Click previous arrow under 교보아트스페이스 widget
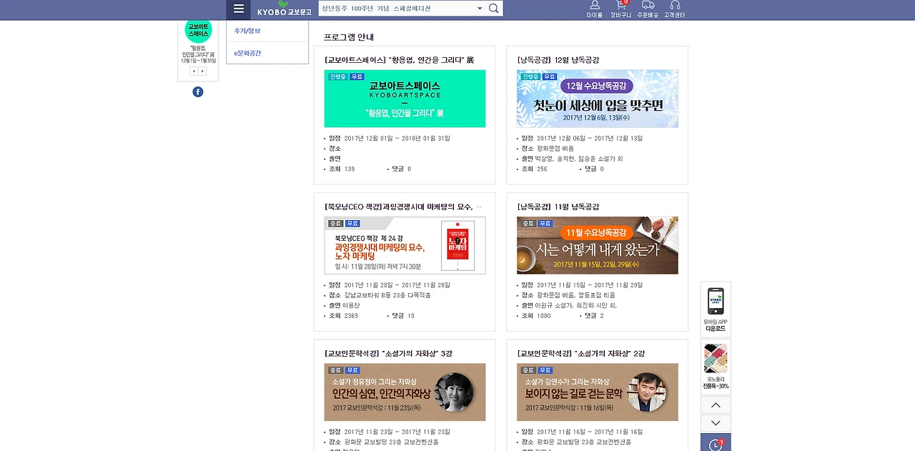This screenshot has height=451, width=915. pyautogui.click(x=193, y=71)
